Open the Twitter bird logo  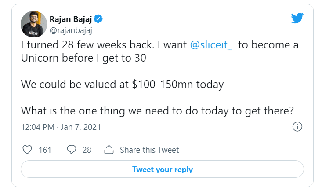coord(297,18)
